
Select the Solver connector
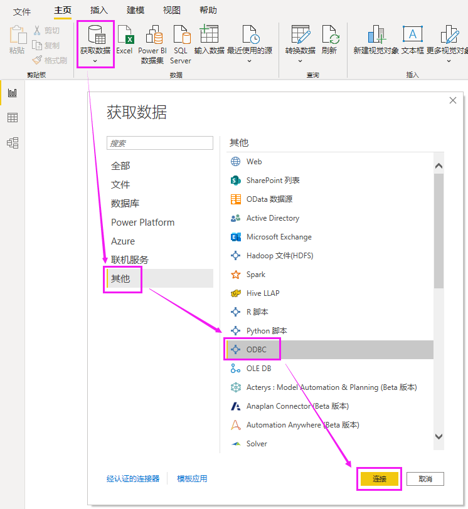330,444
